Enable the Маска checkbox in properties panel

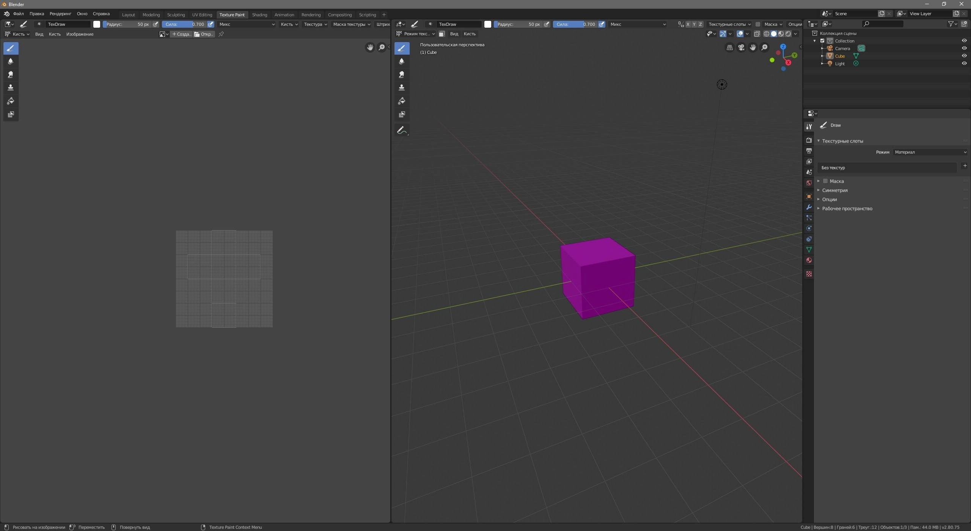825,181
